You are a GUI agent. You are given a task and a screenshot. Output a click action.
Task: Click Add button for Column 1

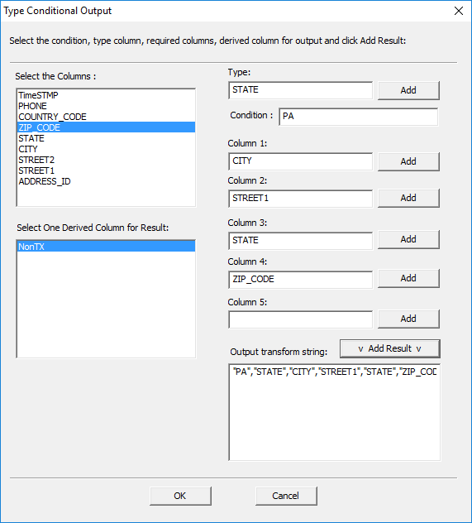(408, 161)
